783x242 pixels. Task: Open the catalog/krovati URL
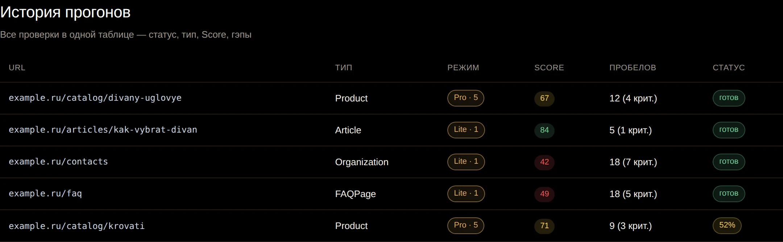pyautogui.click(x=76, y=226)
